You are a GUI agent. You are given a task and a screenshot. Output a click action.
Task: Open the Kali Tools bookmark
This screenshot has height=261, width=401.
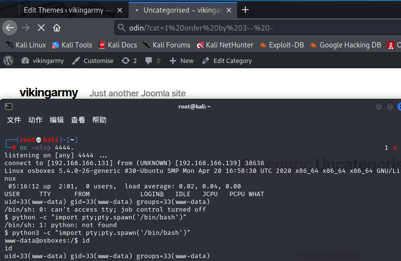(x=72, y=45)
